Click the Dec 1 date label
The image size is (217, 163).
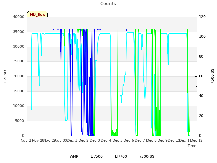pyautogui.click(x=72, y=140)
